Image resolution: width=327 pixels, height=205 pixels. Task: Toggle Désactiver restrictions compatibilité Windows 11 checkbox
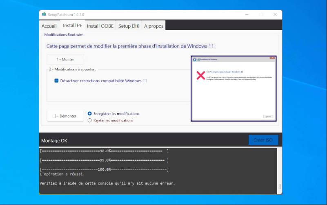coord(56,81)
